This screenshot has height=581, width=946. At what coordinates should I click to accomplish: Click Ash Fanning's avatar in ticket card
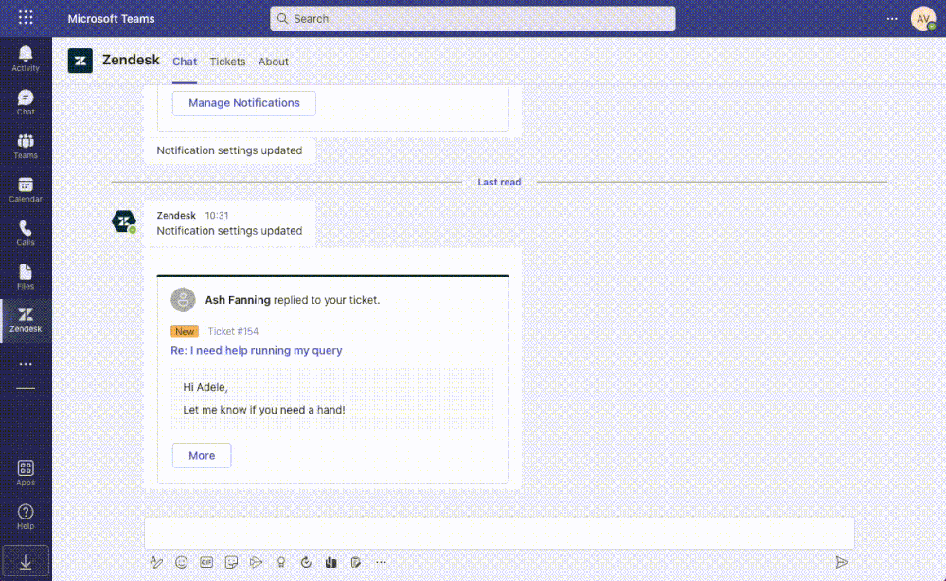[x=183, y=300]
